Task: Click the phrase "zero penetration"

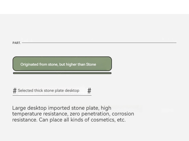Action: click(90, 114)
